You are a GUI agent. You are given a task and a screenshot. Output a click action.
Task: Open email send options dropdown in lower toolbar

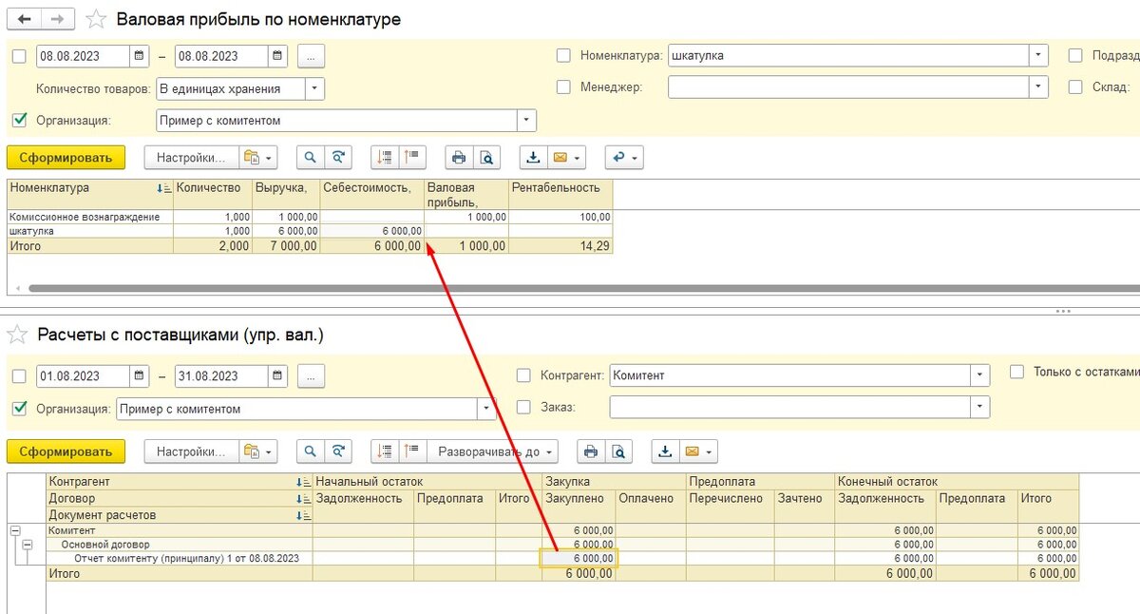tap(708, 451)
